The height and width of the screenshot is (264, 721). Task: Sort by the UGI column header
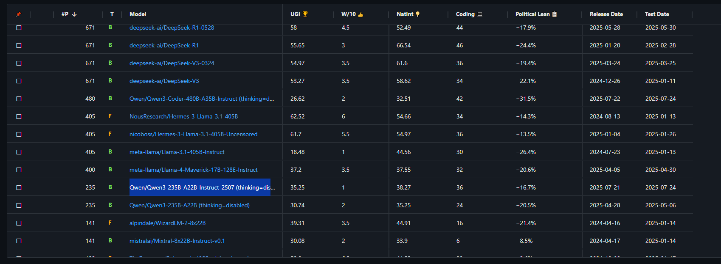click(x=295, y=14)
